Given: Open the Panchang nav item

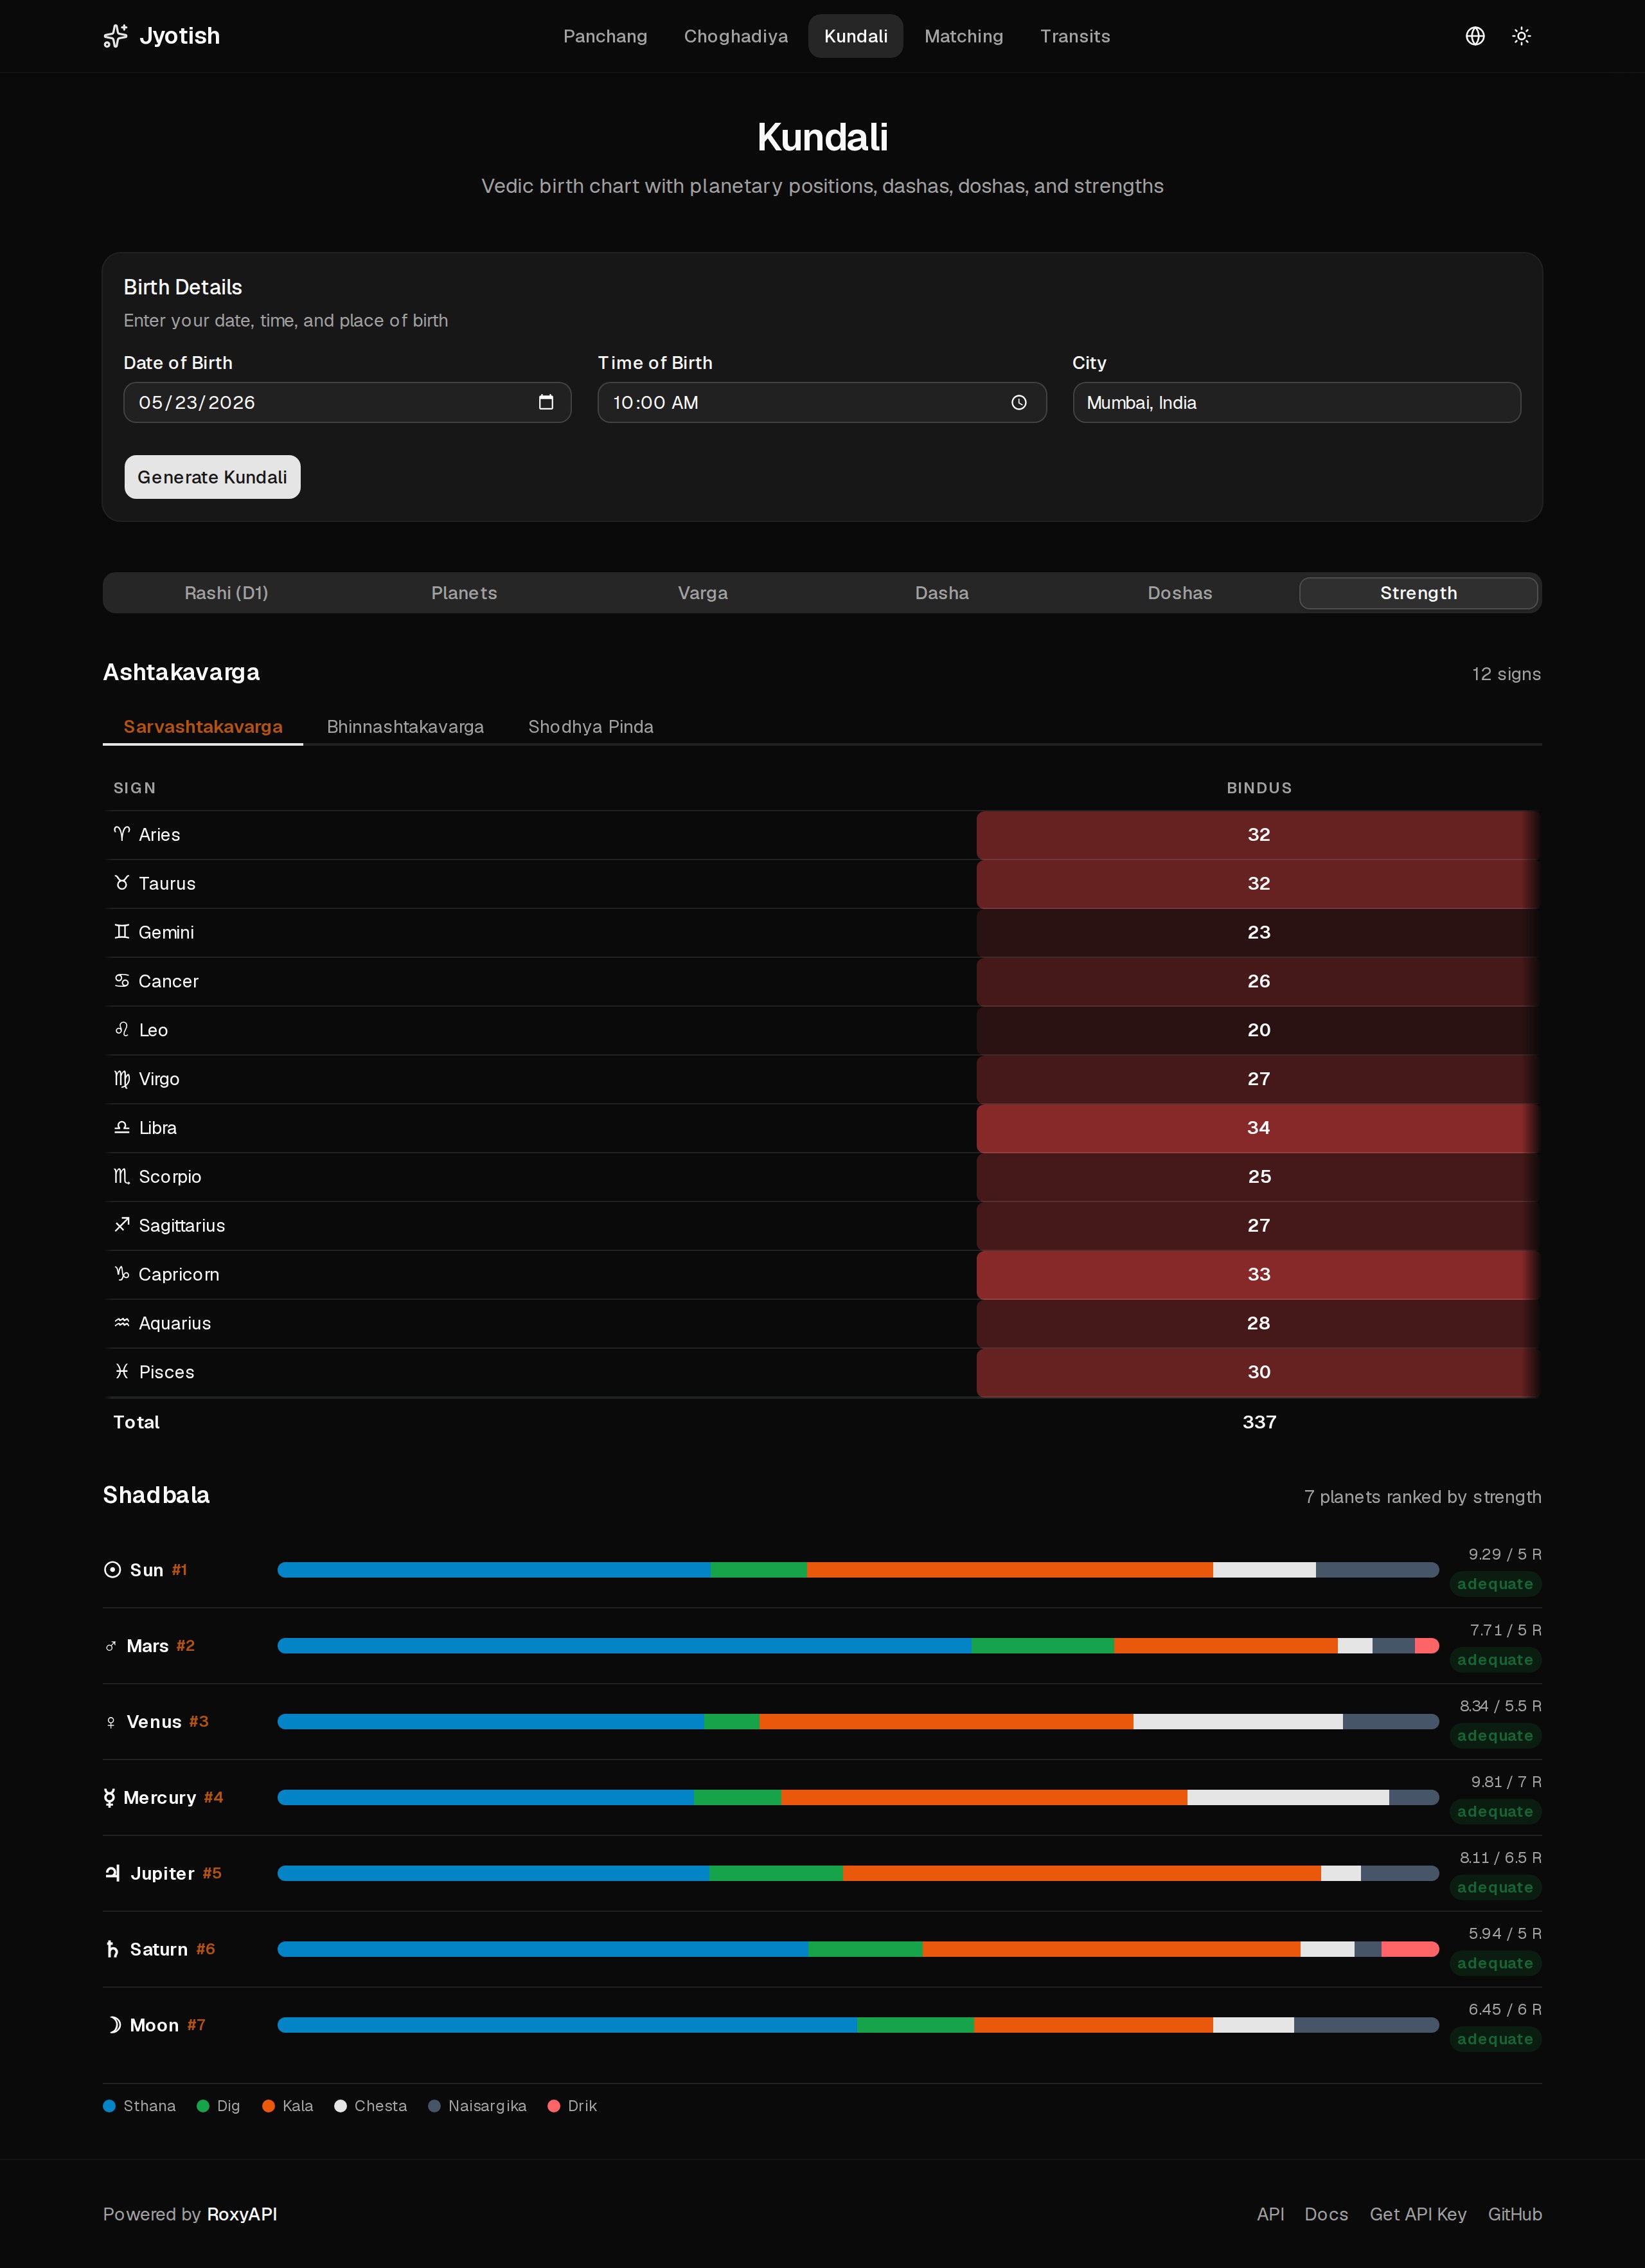Looking at the screenshot, I should coord(606,36).
